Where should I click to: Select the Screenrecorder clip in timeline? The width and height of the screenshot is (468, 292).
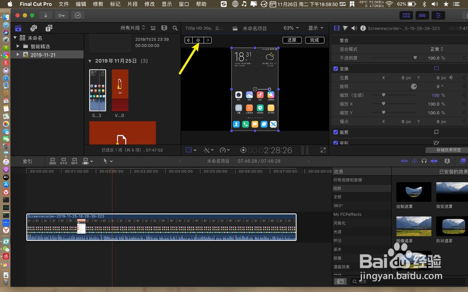tap(161, 227)
